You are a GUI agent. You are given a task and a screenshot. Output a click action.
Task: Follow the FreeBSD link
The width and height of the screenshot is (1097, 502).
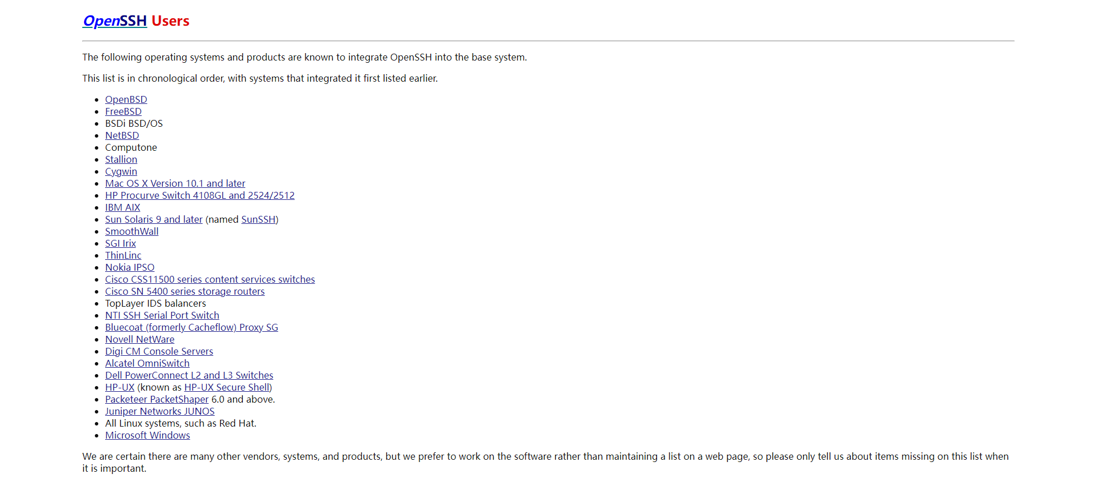123,111
